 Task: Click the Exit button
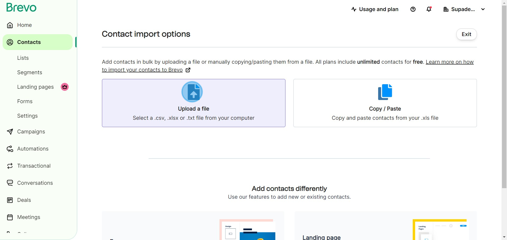466,34
